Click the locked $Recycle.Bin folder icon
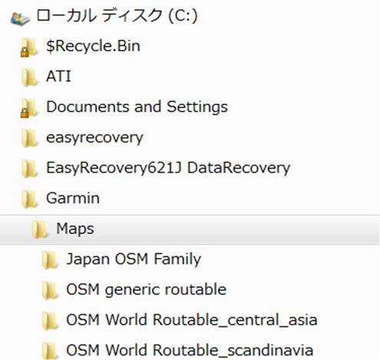This screenshot has width=380, height=360. (x=29, y=47)
